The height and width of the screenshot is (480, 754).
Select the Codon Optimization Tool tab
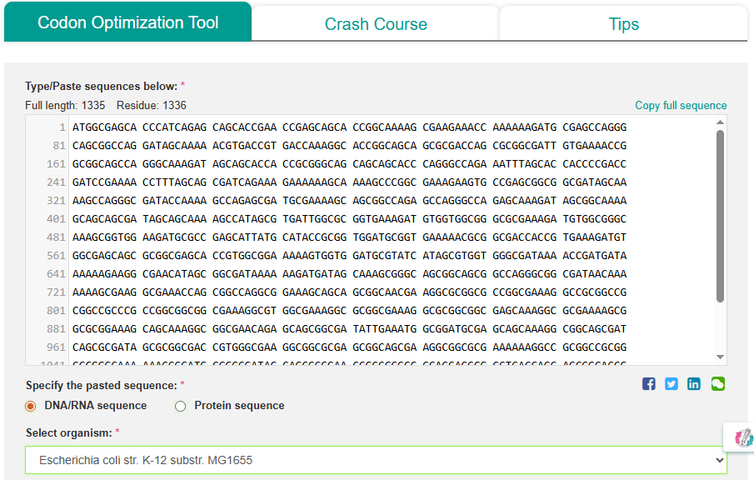(127, 22)
